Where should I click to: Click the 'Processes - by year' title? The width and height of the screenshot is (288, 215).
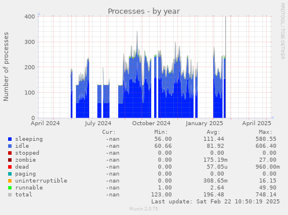[144, 12]
